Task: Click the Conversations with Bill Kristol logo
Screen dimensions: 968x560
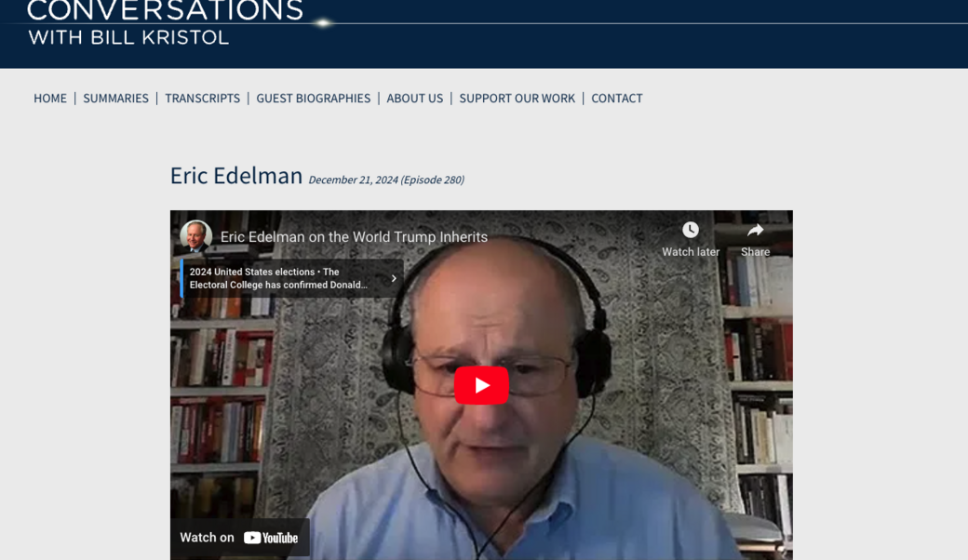Action: click(166, 23)
